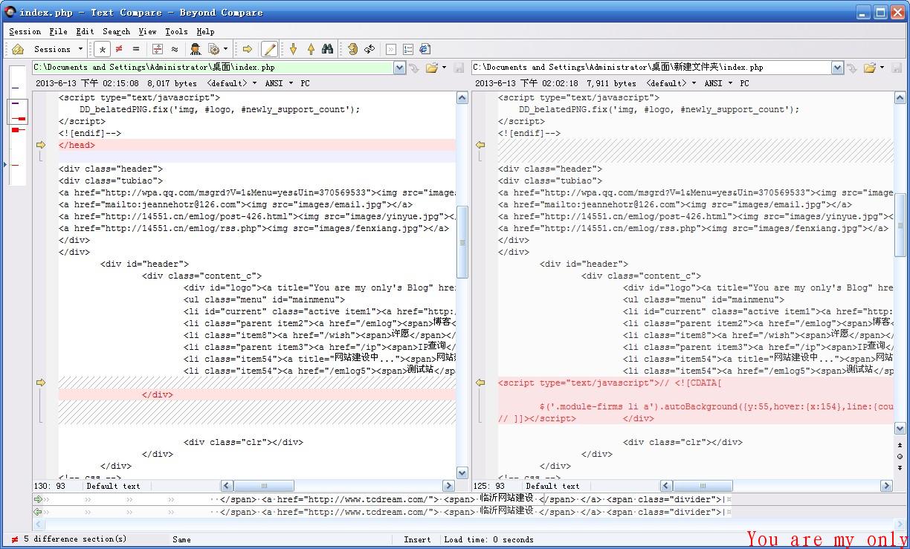Screen dimensions: 910x549
Task: Open the Sessions dropdown
Action: click(58, 49)
